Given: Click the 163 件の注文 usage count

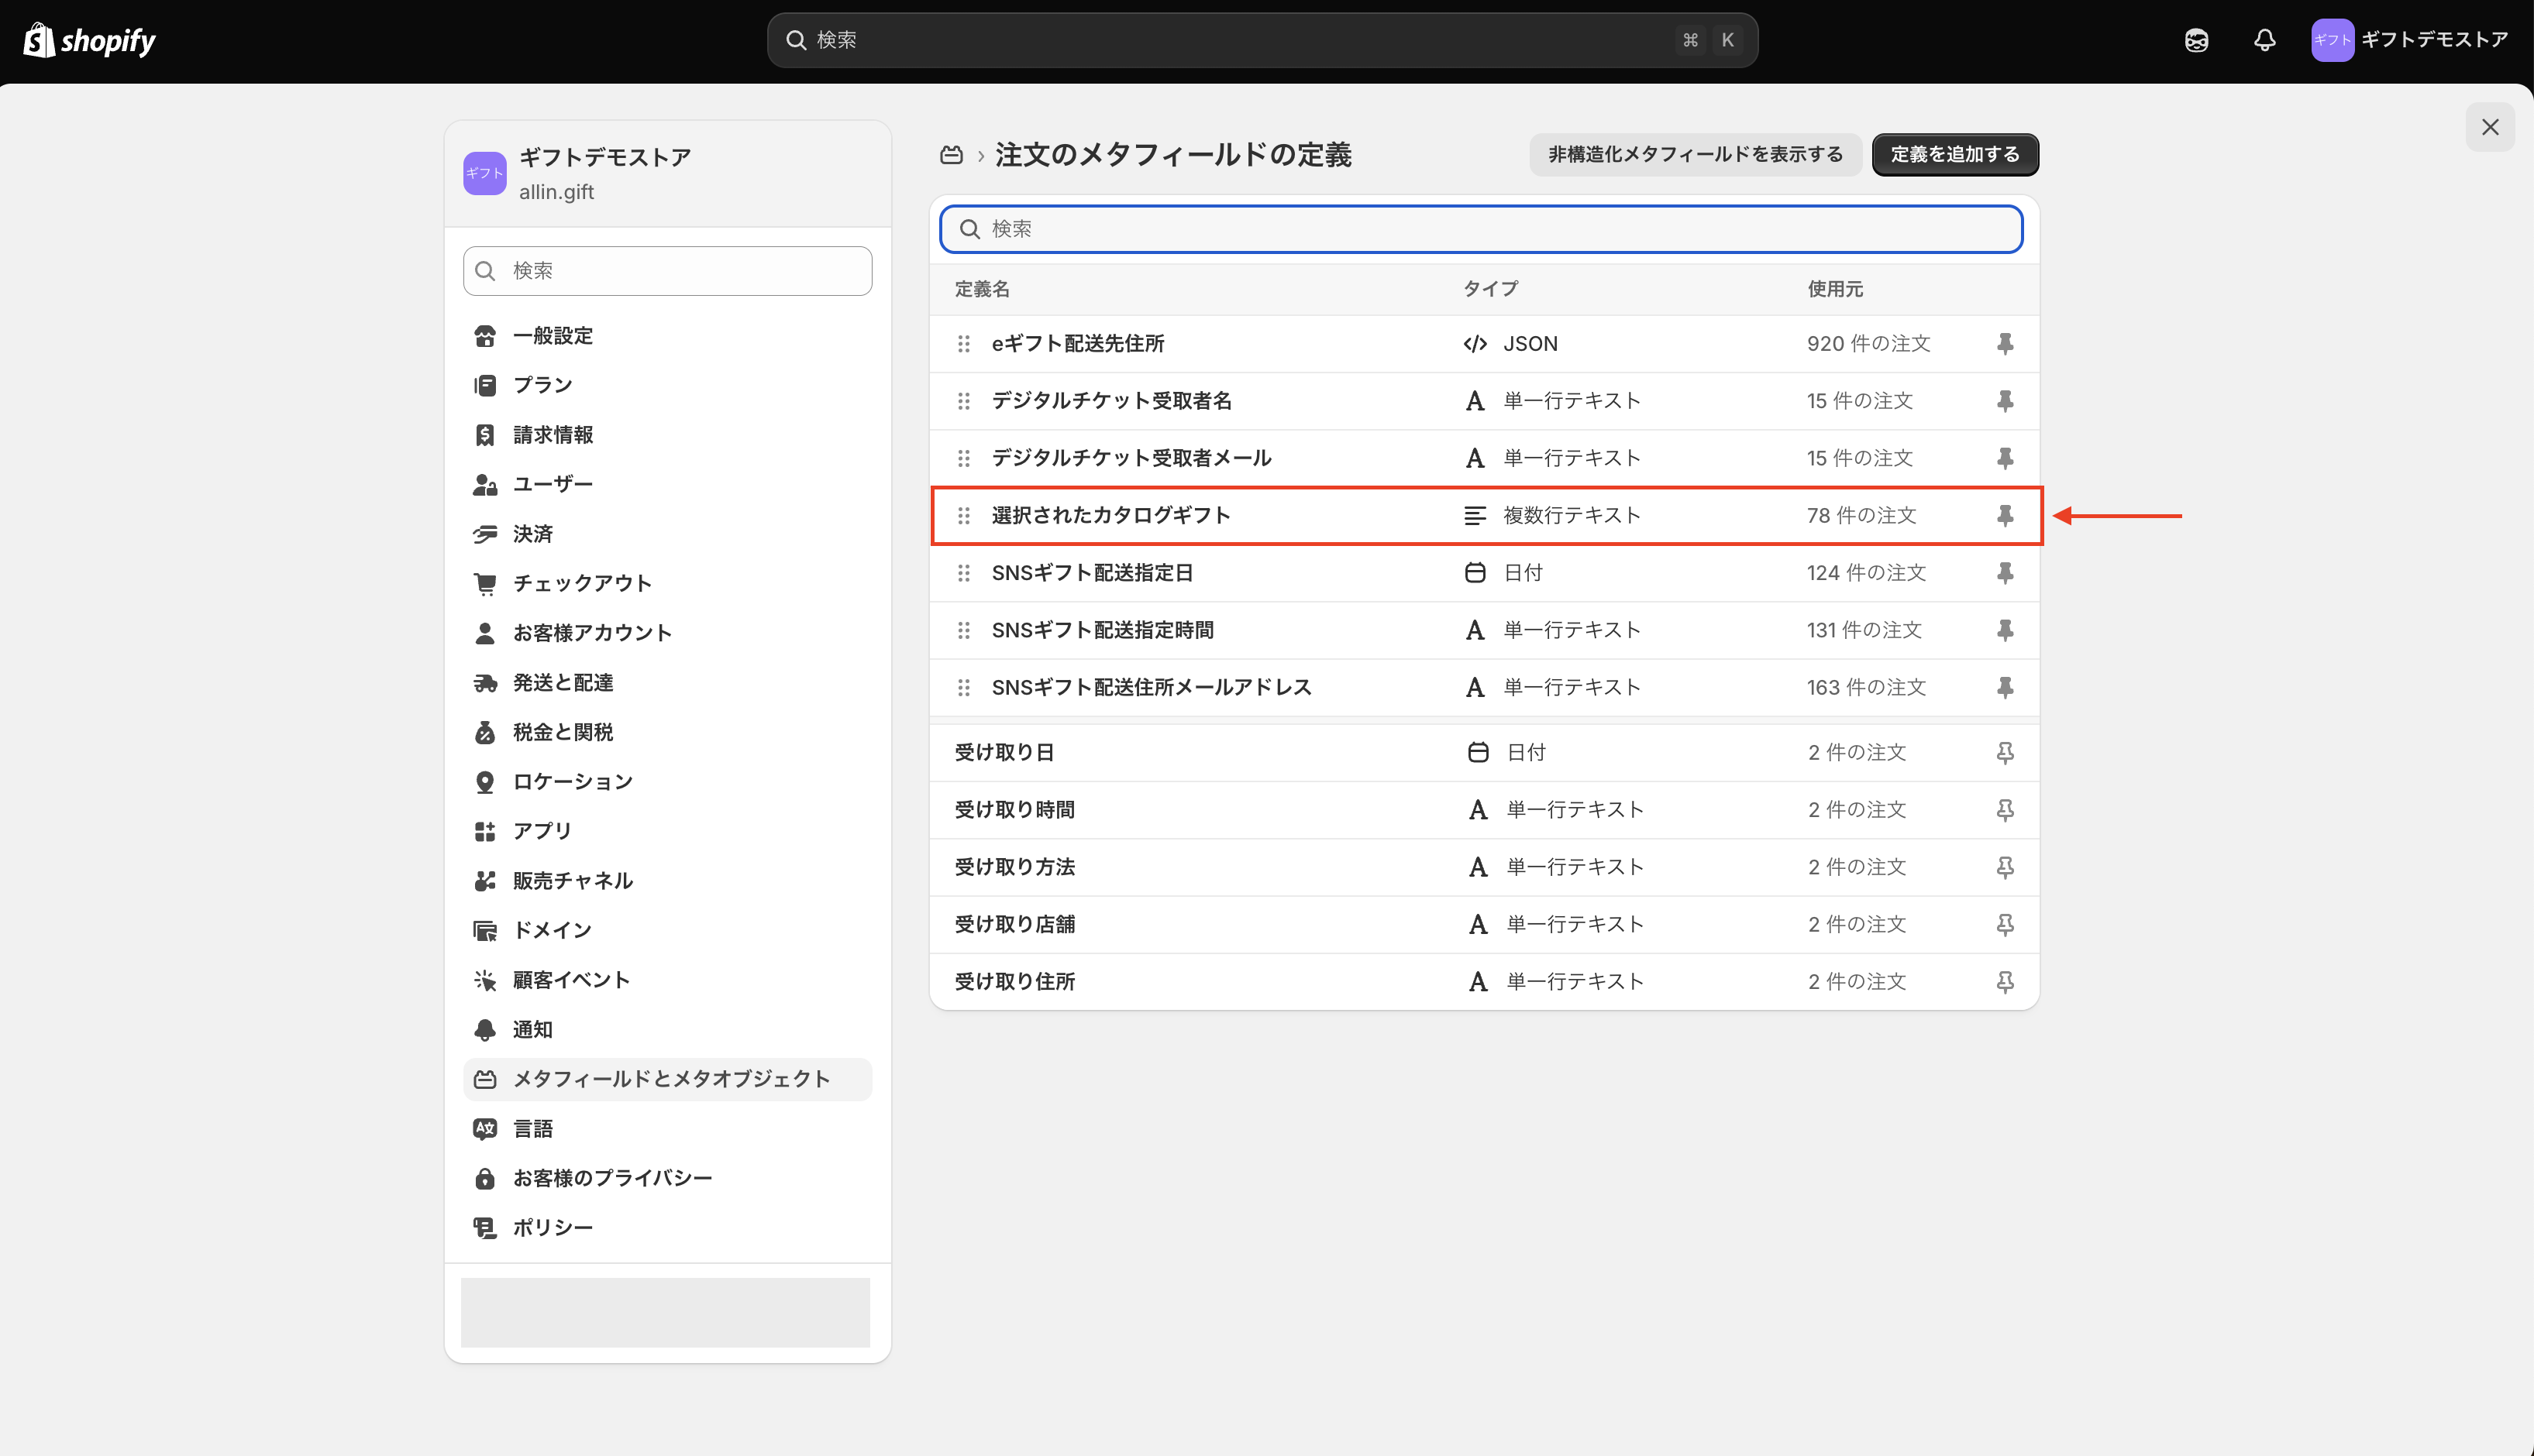Looking at the screenshot, I should [x=1866, y=688].
